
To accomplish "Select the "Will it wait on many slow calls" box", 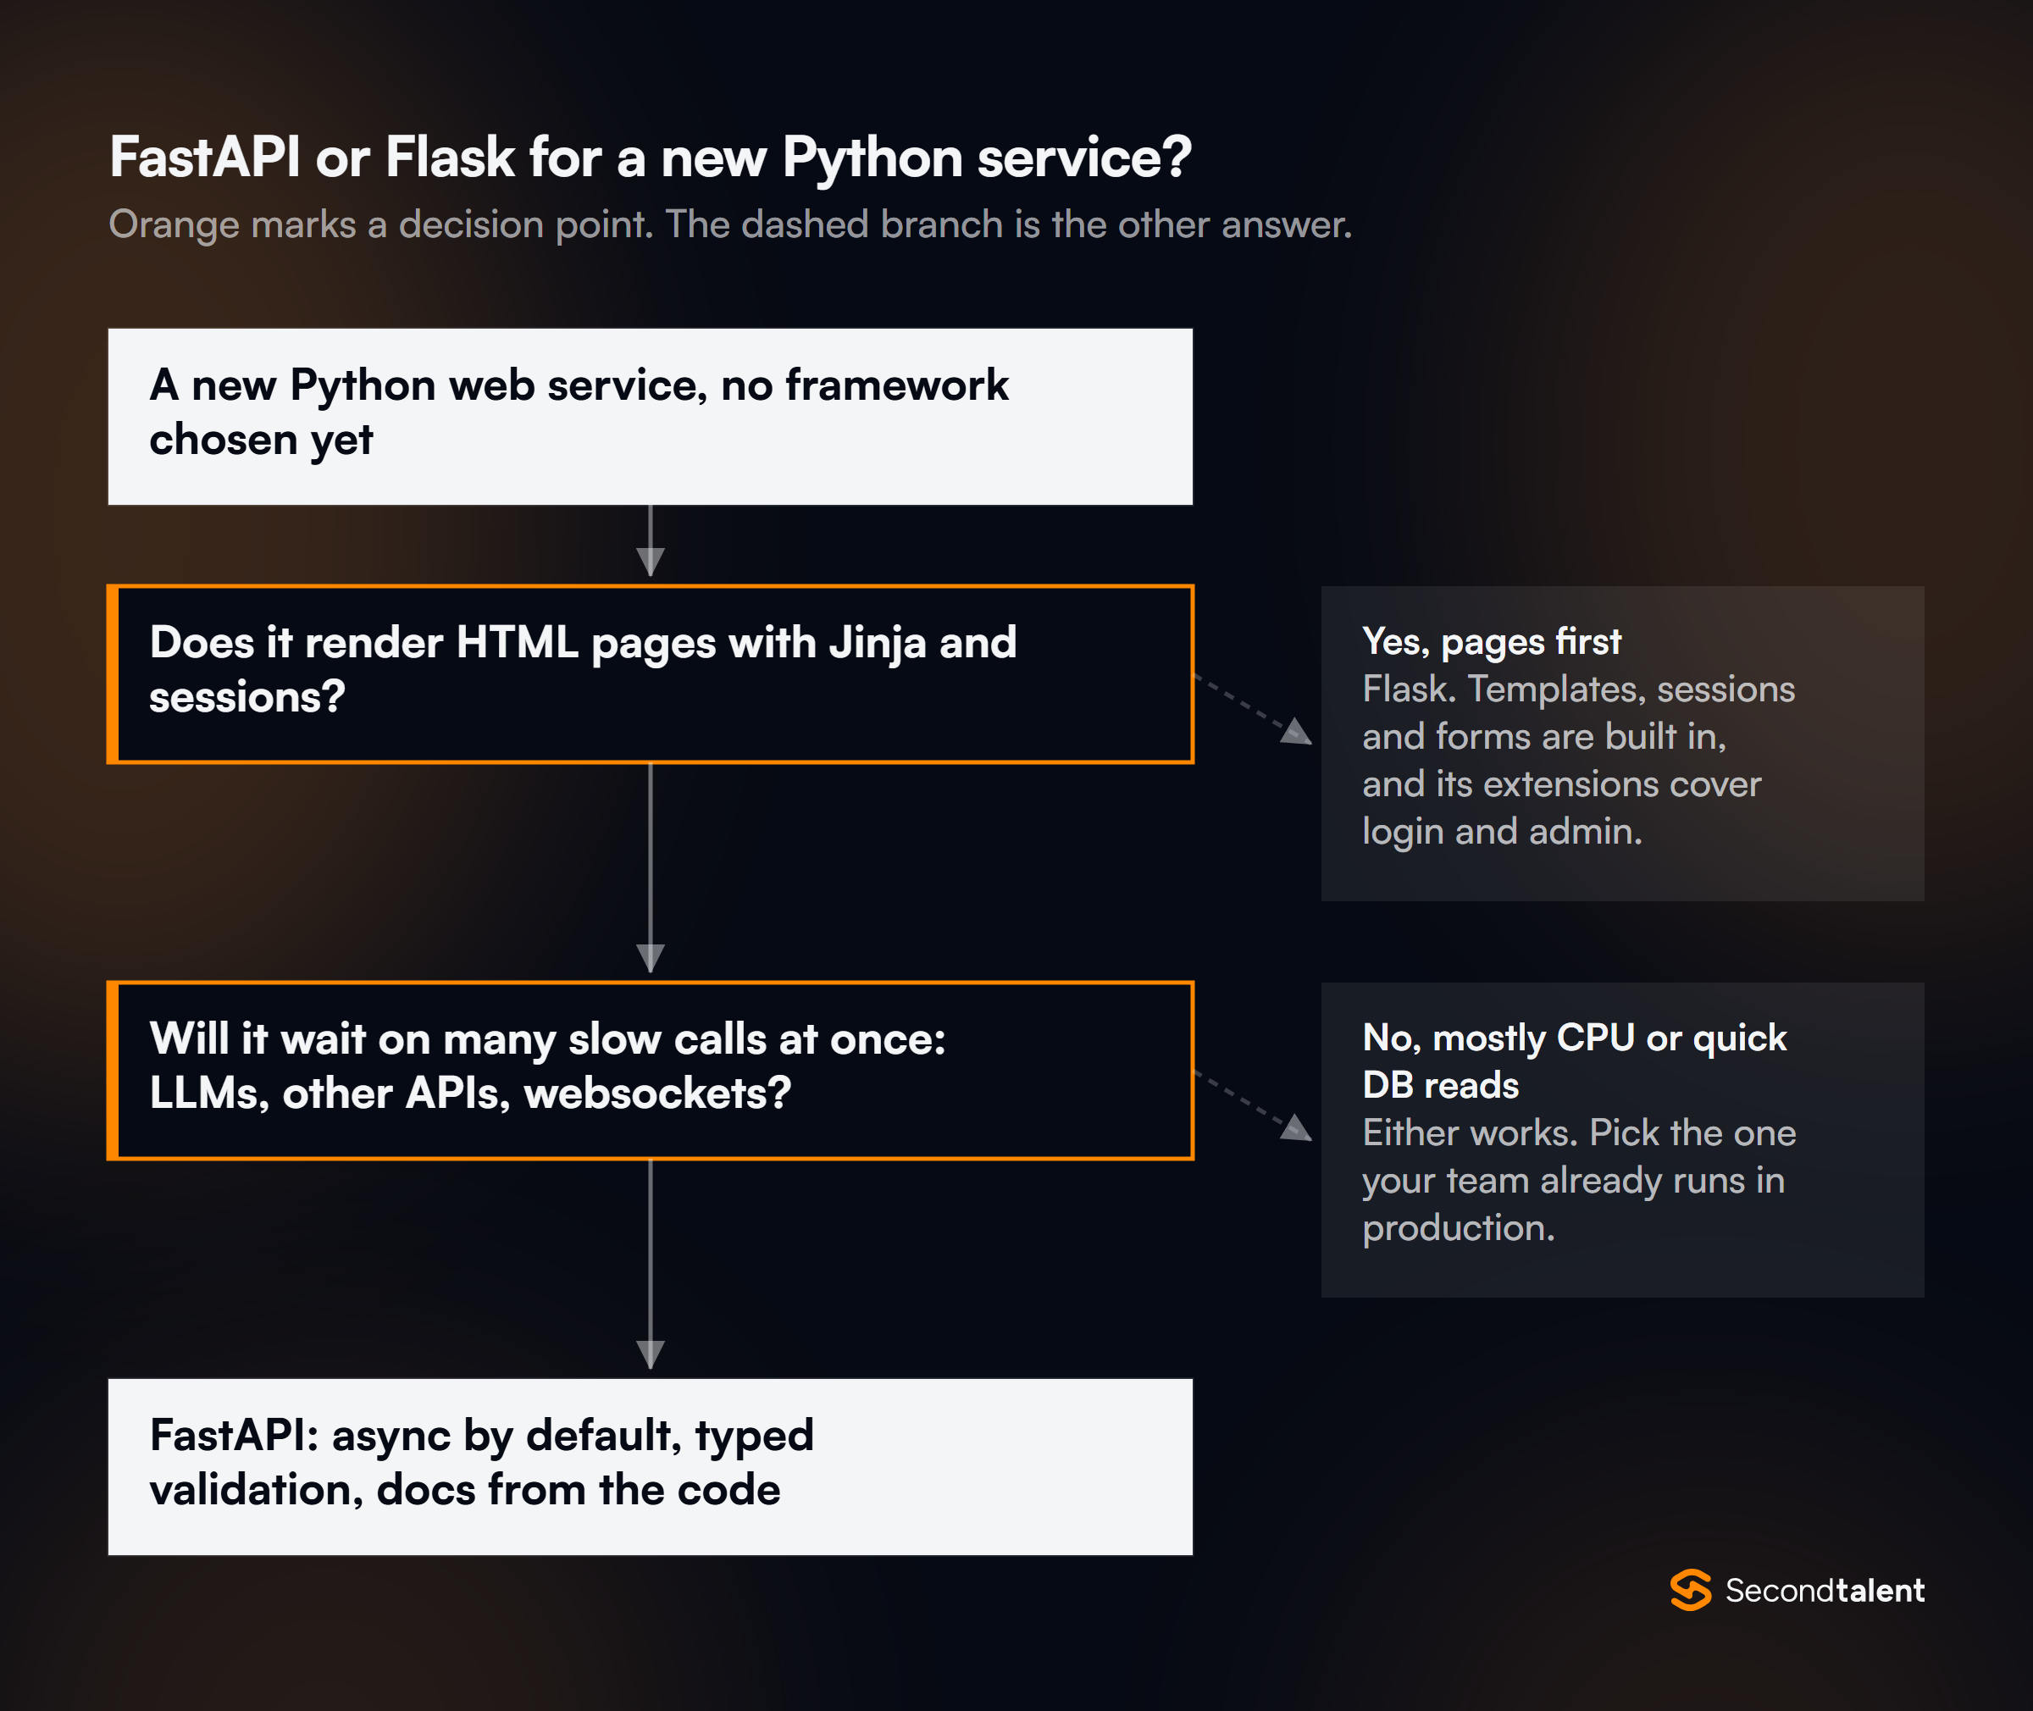I will click(x=650, y=1071).
